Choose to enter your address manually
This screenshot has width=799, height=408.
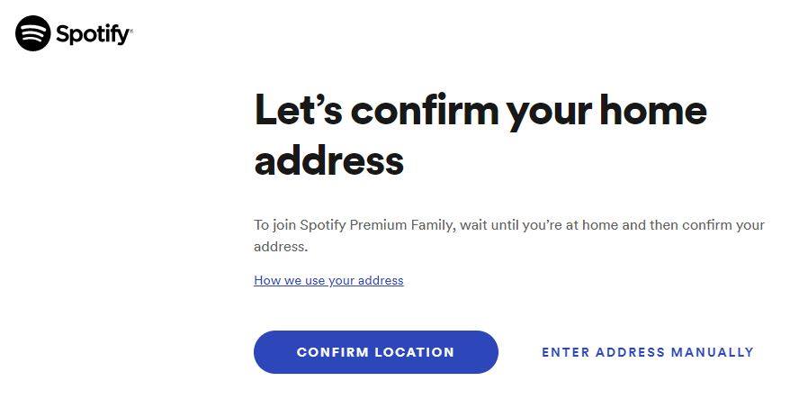[647, 352]
